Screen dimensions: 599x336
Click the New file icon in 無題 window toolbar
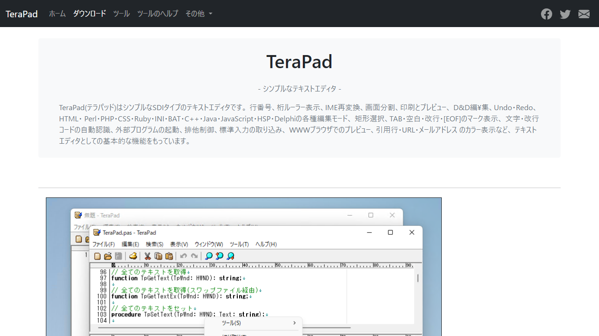(x=79, y=239)
